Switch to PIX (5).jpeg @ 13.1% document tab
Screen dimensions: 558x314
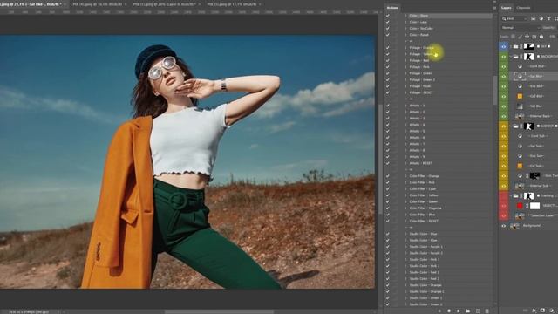[231, 4]
